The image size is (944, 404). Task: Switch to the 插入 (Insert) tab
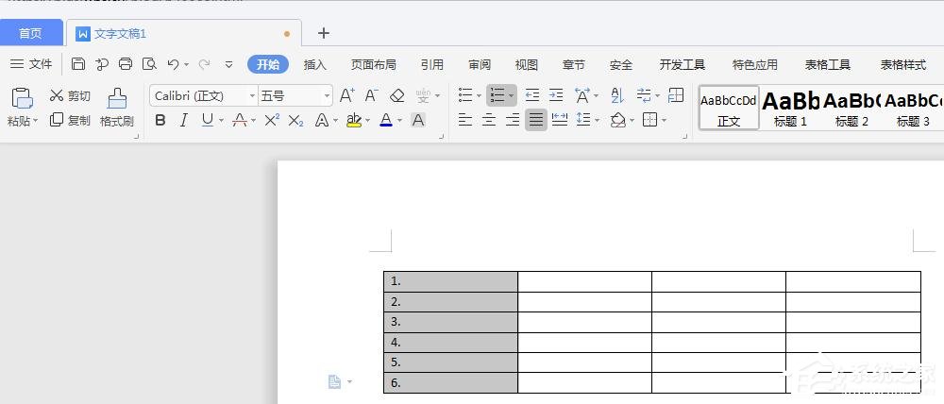tap(314, 64)
